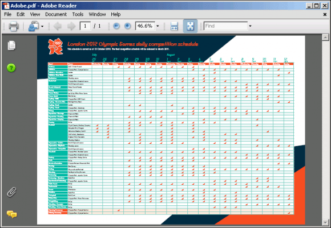The image size is (331, 228).
Task: Expand the zoom percentage dropdown arrow
Action: [x=158, y=26]
